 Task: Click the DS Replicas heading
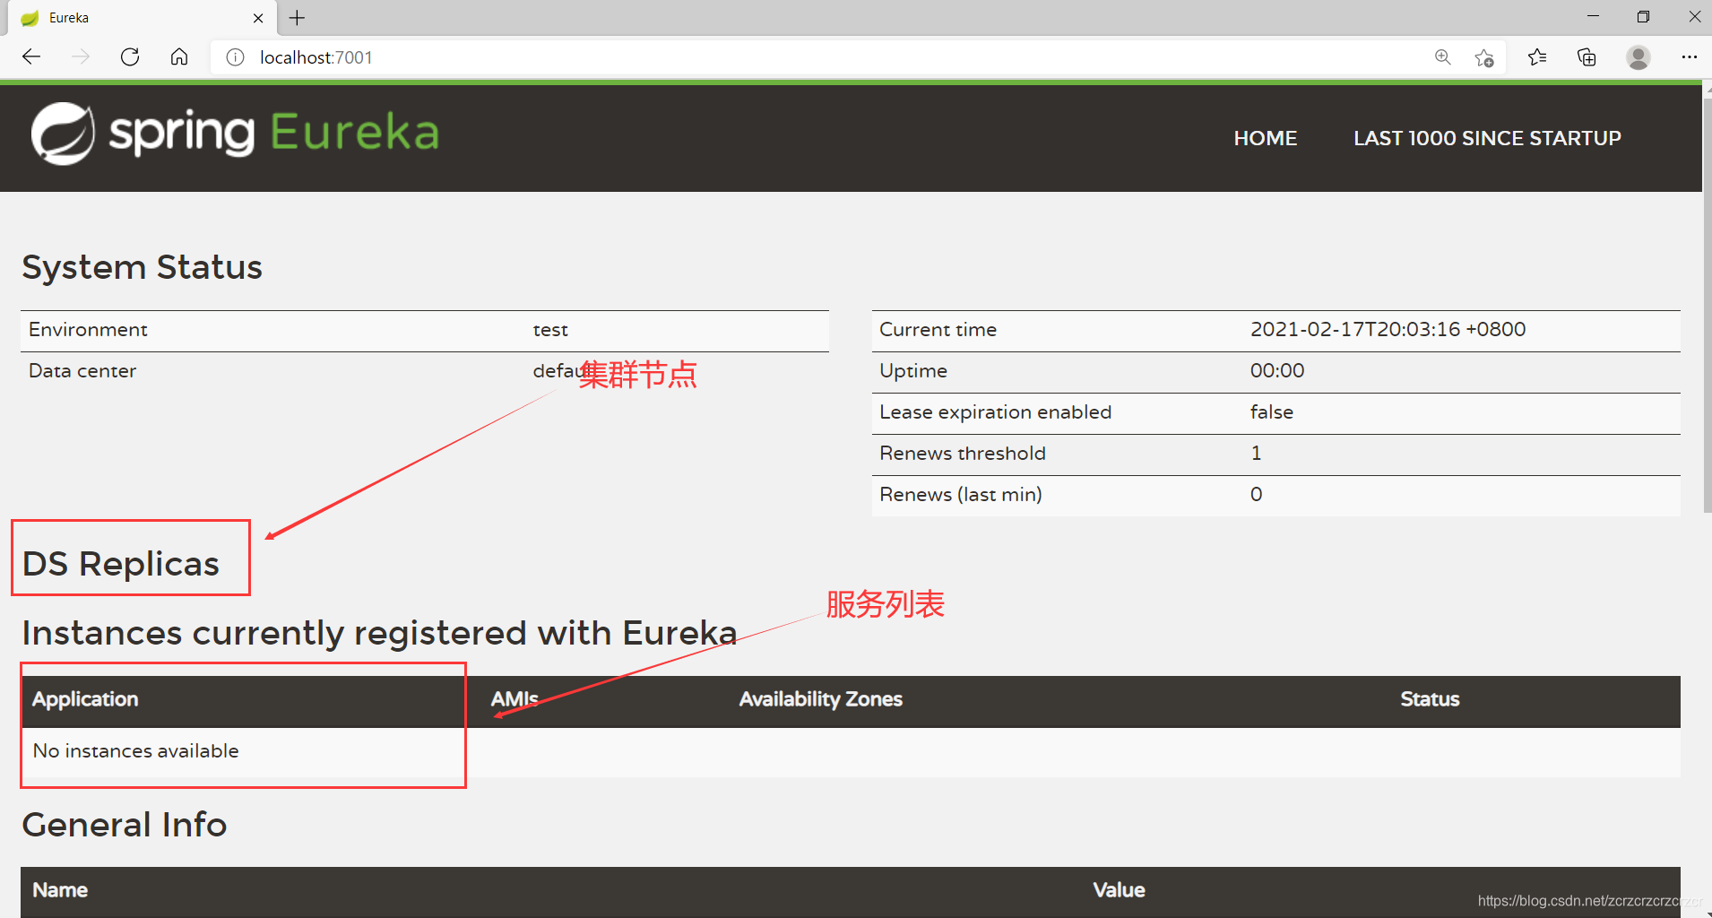[x=121, y=564]
